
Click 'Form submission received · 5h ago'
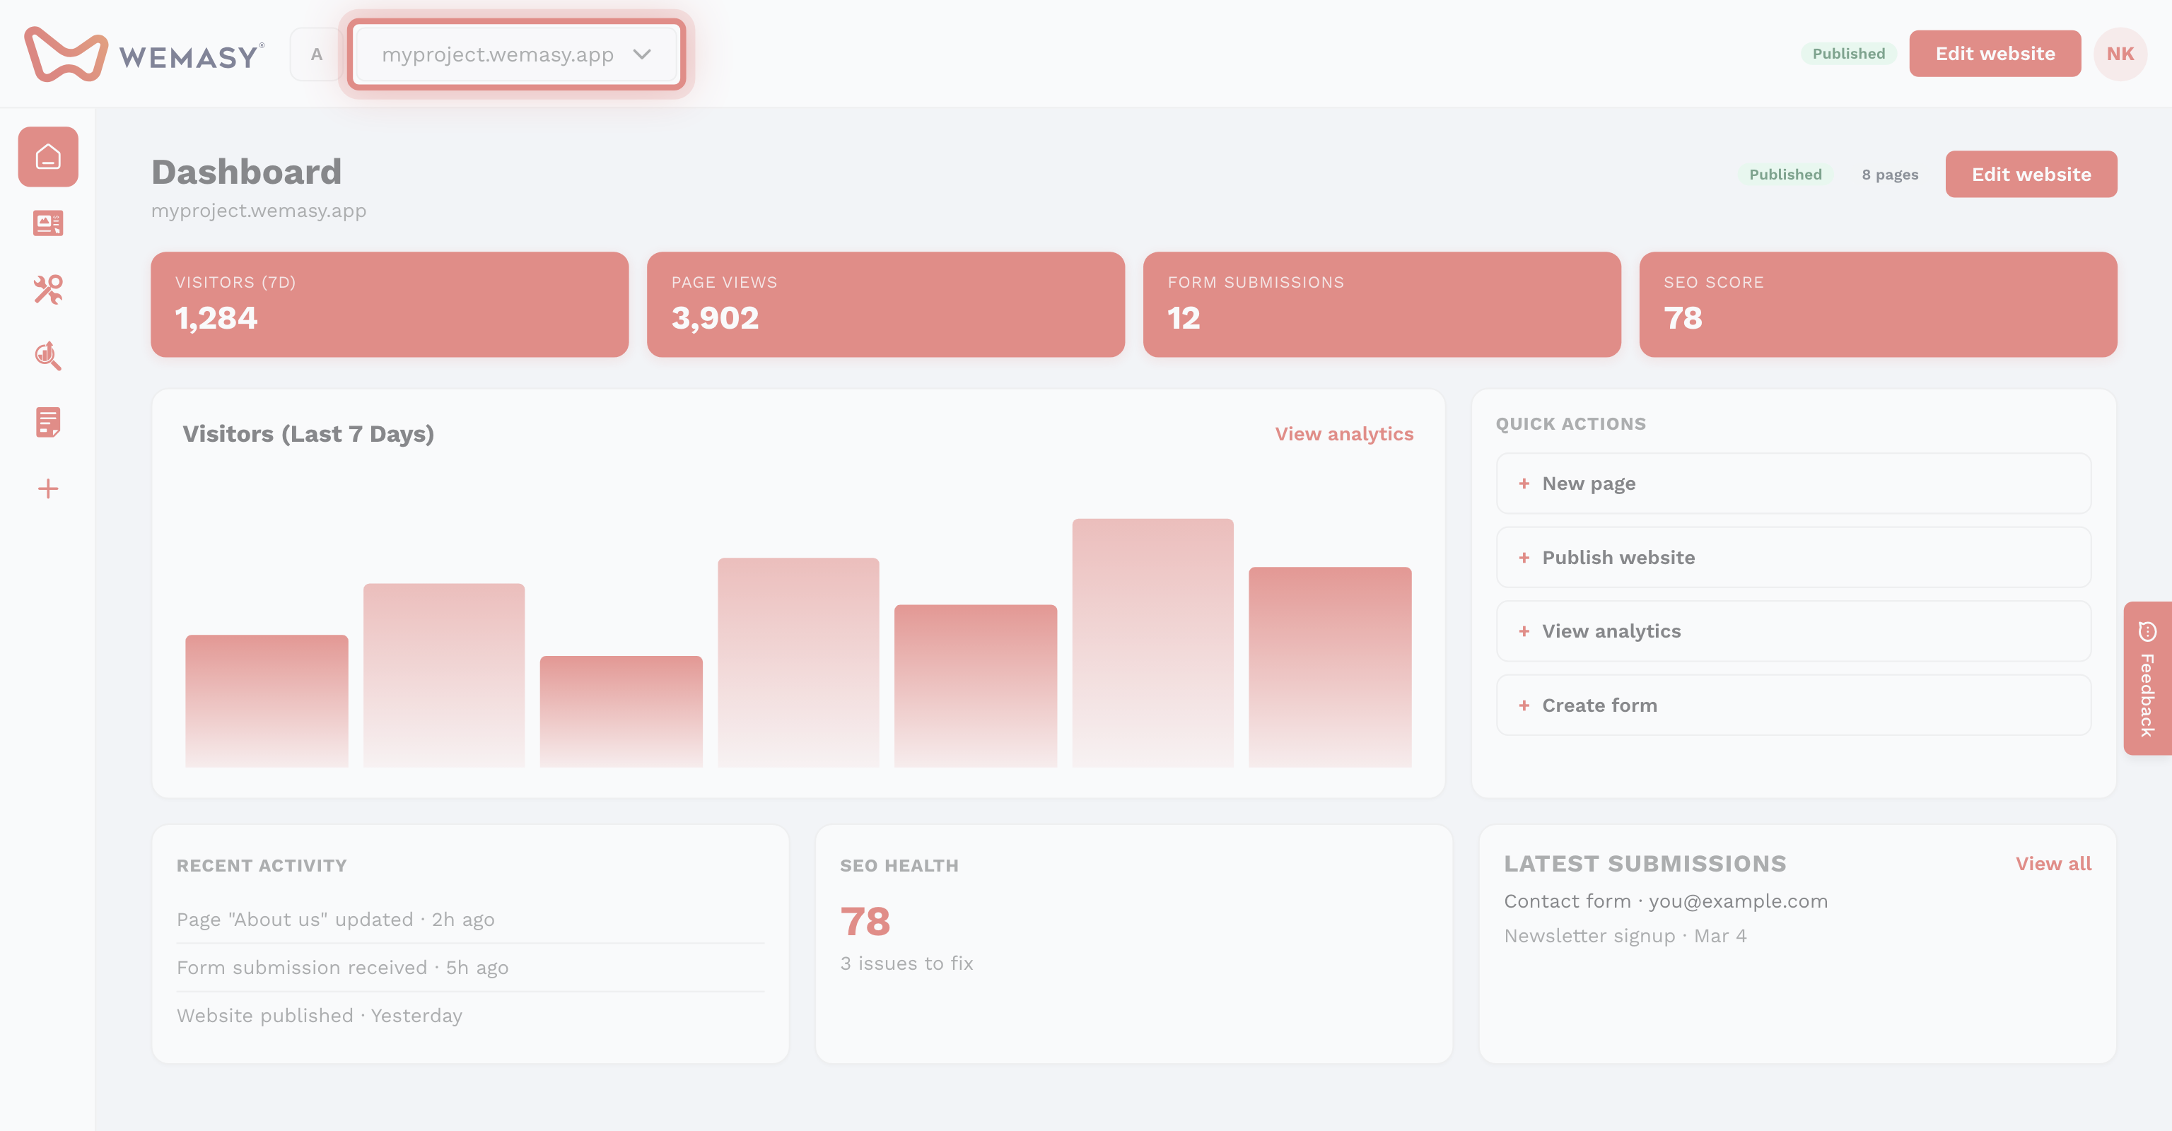click(342, 968)
